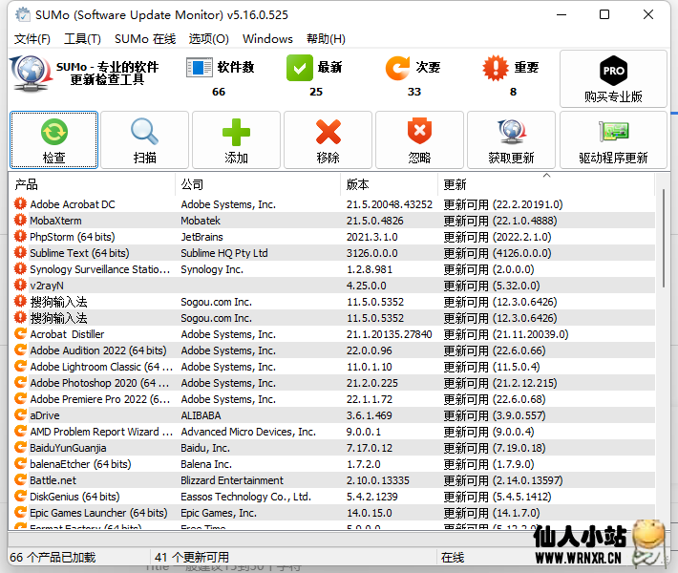The height and width of the screenshot is (573, 678).
Task: Click red alert icon beside PhpStorm
Action: [20, 236]
